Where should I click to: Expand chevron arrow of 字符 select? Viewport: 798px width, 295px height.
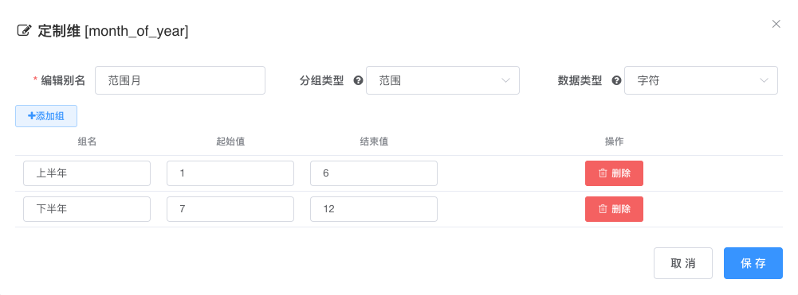[764, 80]
